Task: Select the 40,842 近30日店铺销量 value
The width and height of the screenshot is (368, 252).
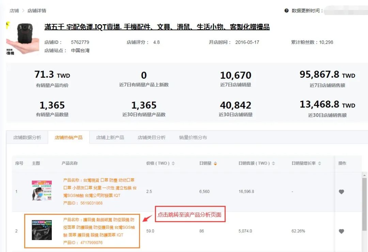Action: tap(236, 105)
